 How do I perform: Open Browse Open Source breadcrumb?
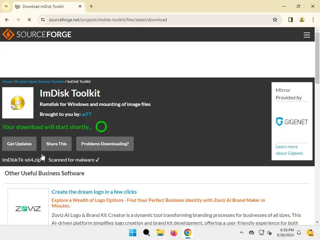pos(32,82)
